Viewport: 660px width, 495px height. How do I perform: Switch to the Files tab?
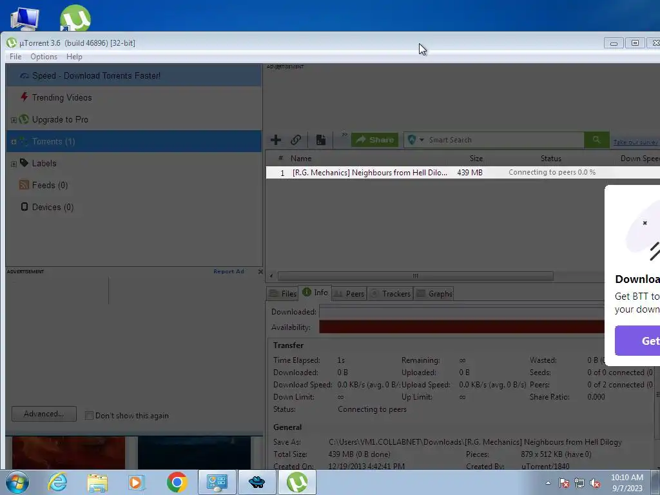point(283,294)
